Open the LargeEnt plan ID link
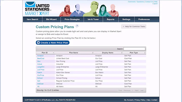Image resolution: width=182 pixels, height=102 pixels. pyautogui.click(x=41, y=67)
